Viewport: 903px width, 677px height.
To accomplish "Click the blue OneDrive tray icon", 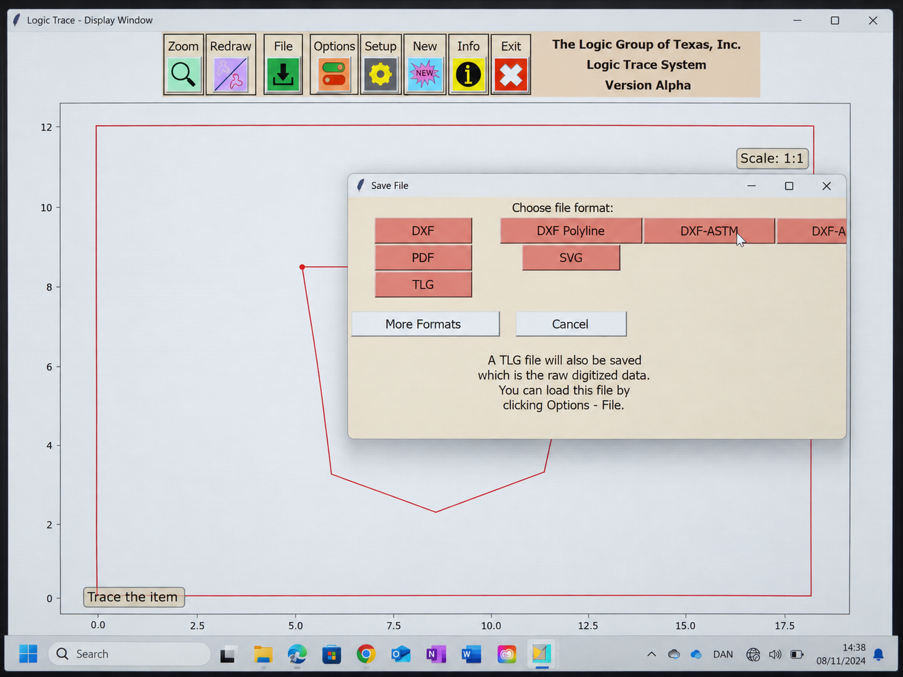I will tap(696, 654).
